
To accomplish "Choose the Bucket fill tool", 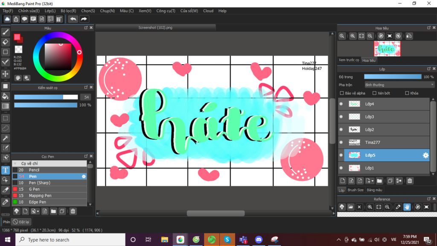I will coord(5,96).
